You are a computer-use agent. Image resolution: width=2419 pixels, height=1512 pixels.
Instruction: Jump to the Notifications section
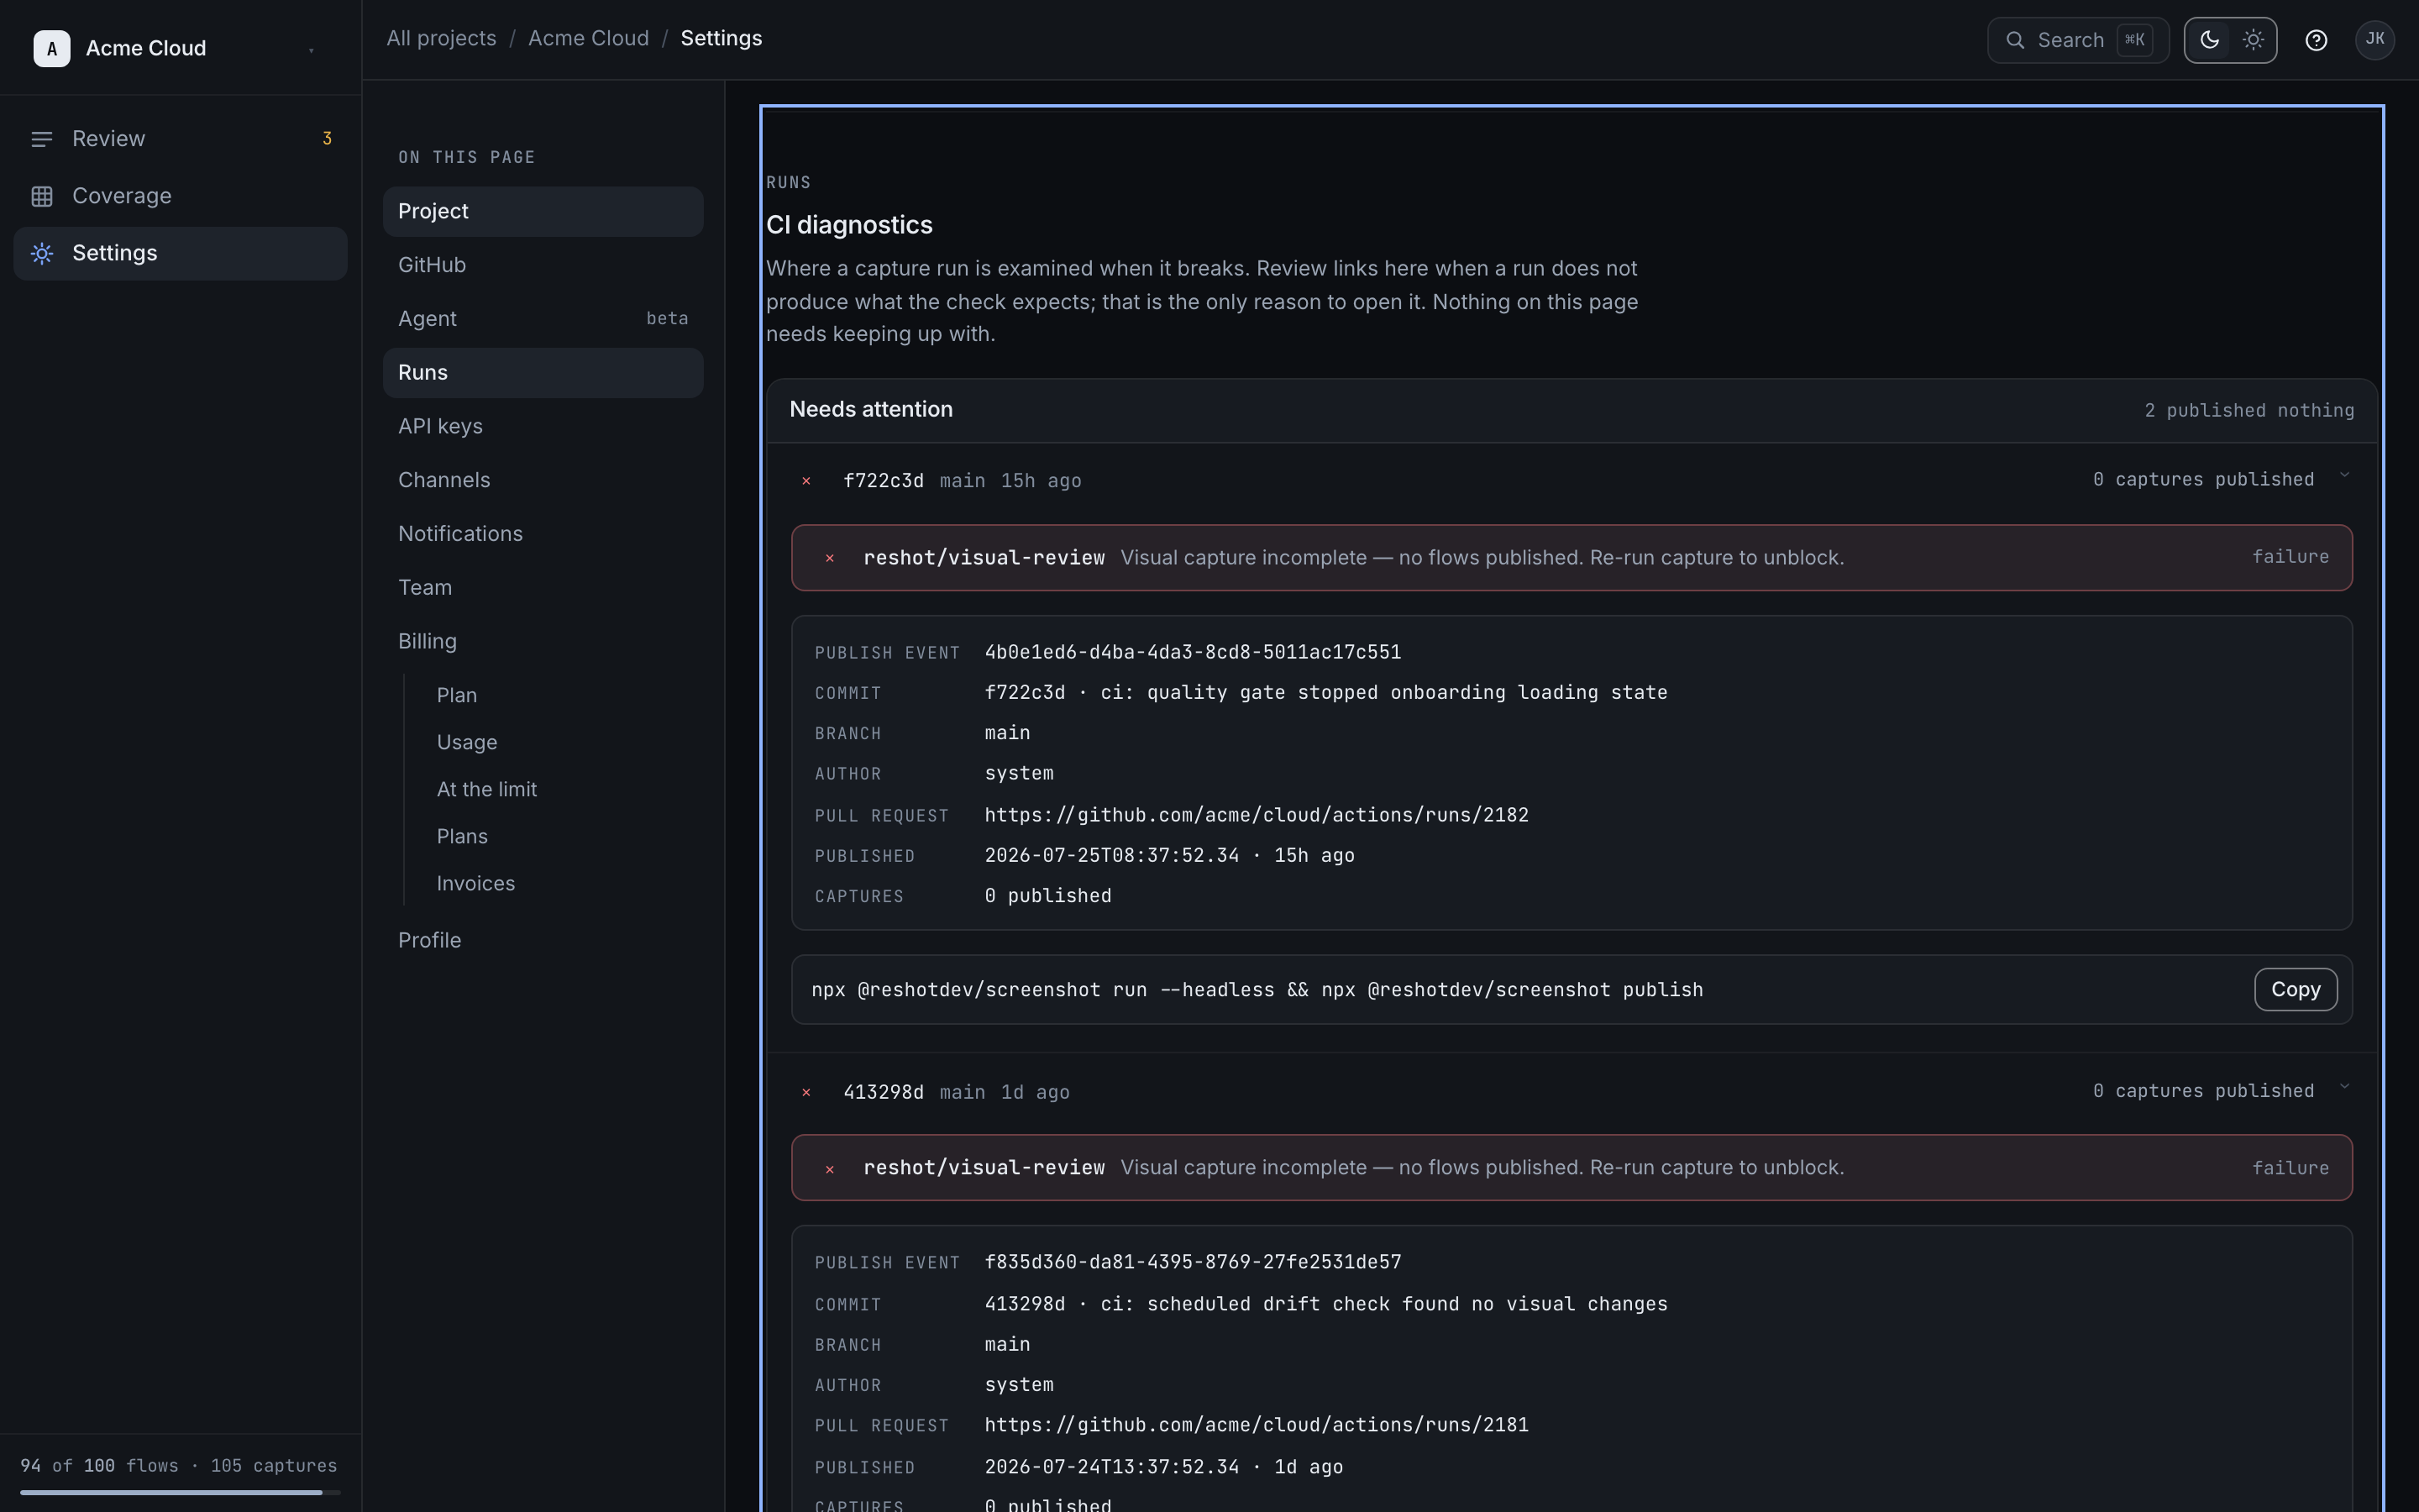pos(543,534)
